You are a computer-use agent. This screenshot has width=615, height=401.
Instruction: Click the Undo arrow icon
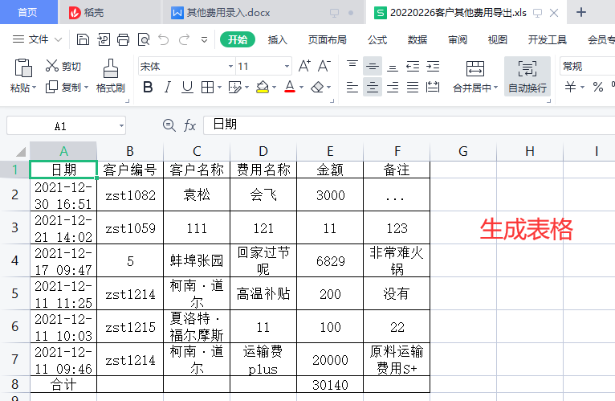click(164, 39)
